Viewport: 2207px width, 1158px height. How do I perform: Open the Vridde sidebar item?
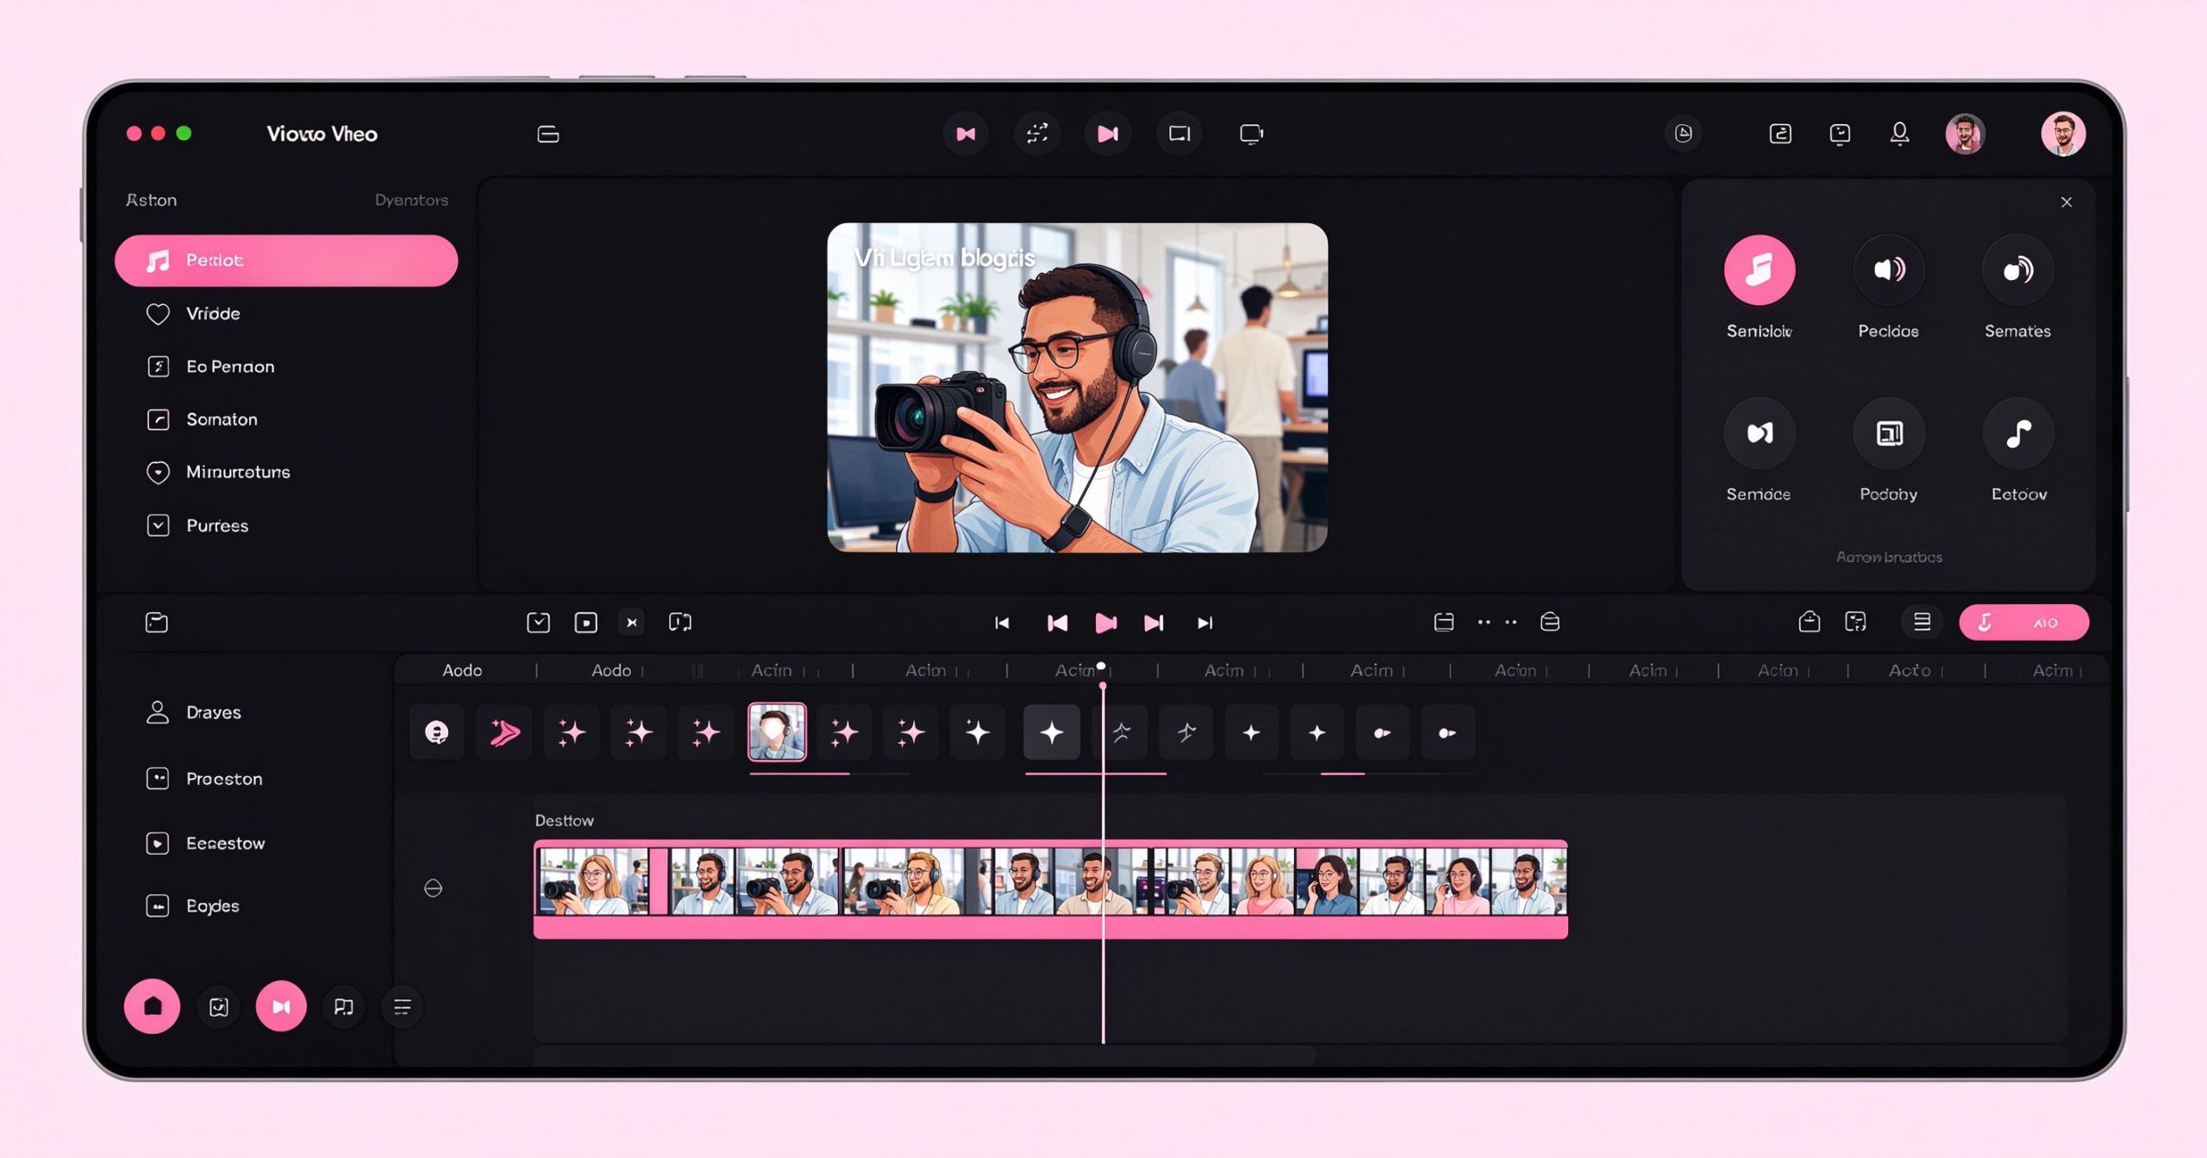(x=213, y=314)
